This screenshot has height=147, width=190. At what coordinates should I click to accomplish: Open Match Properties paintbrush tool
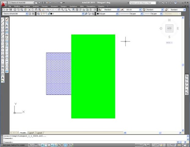(x=40, y=10)
